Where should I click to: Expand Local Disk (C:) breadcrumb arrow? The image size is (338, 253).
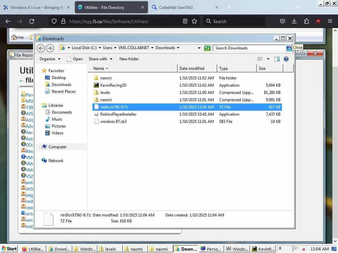click(x=100, y=48)
